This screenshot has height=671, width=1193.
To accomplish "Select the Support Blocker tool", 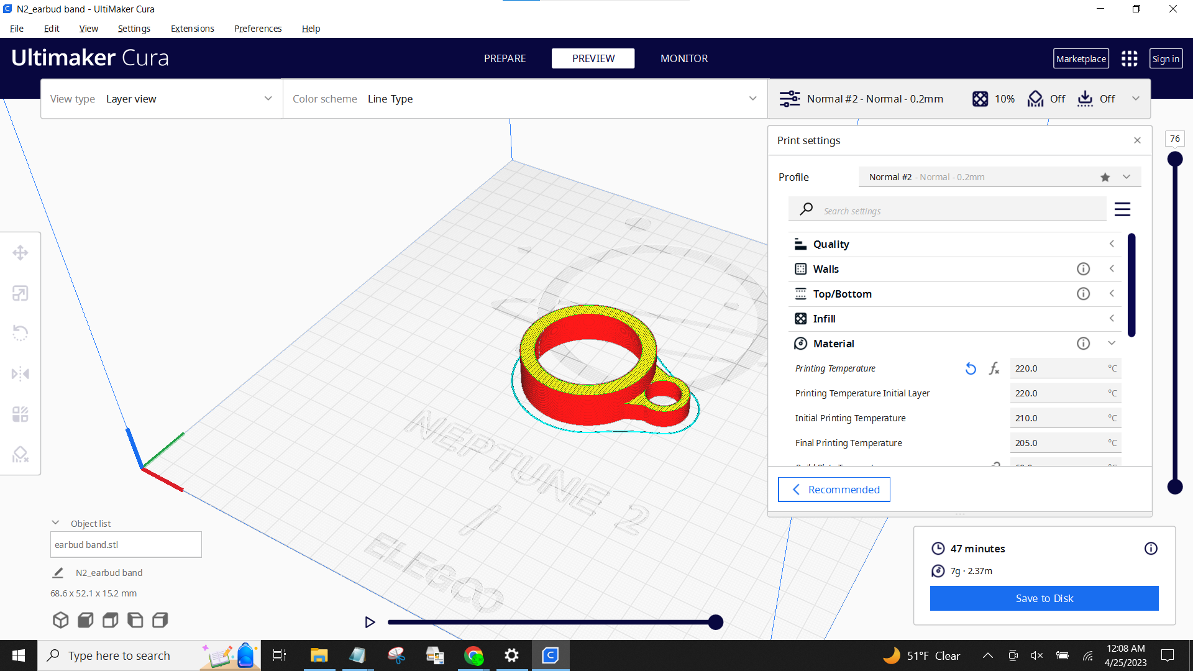I will coord(21,454).
